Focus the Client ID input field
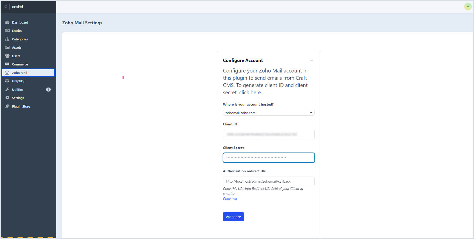The width and height of the screenshot is (474, 239). (268, 134)
